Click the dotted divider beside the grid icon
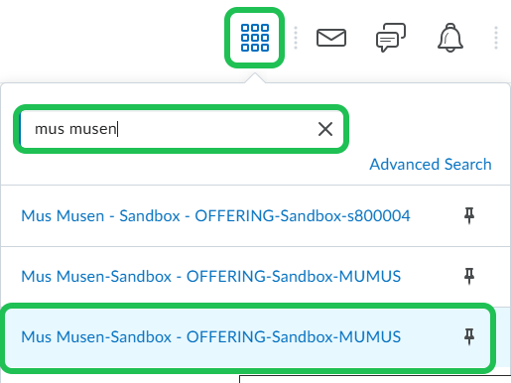 (x=296, y=38)
